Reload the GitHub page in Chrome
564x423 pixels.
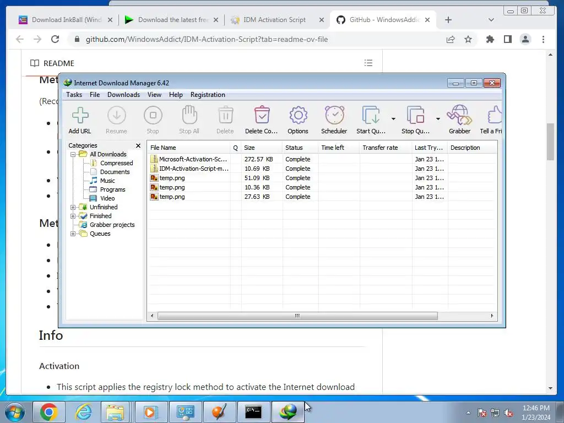point(55,39)
